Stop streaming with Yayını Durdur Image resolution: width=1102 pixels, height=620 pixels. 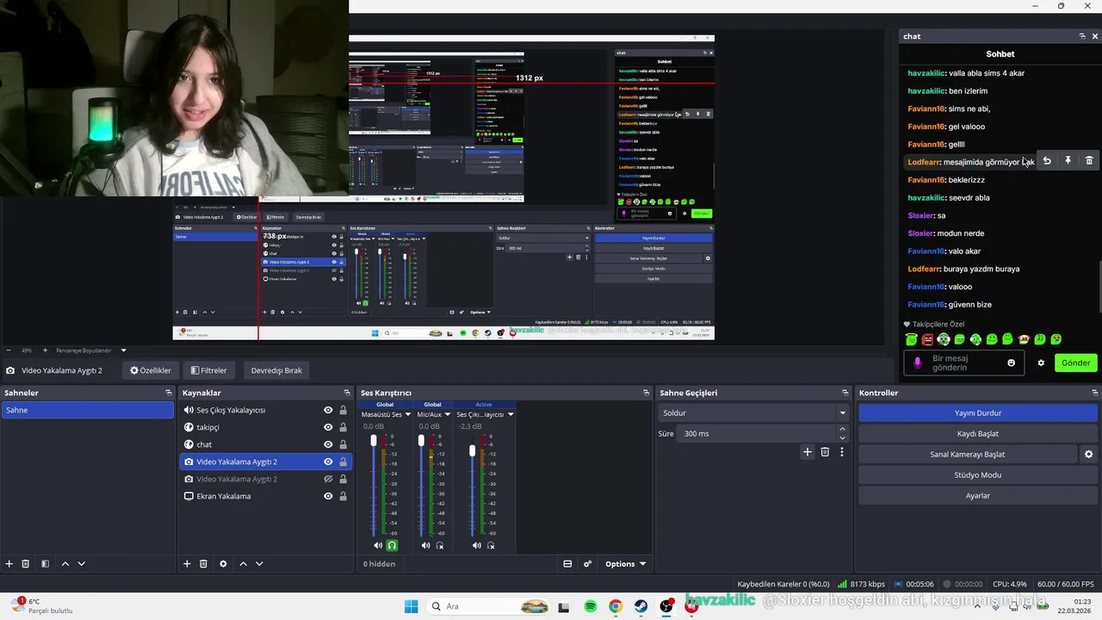point(977,412)
